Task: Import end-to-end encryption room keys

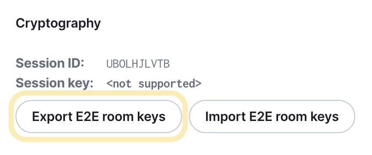Action: (x=272, y=116)
